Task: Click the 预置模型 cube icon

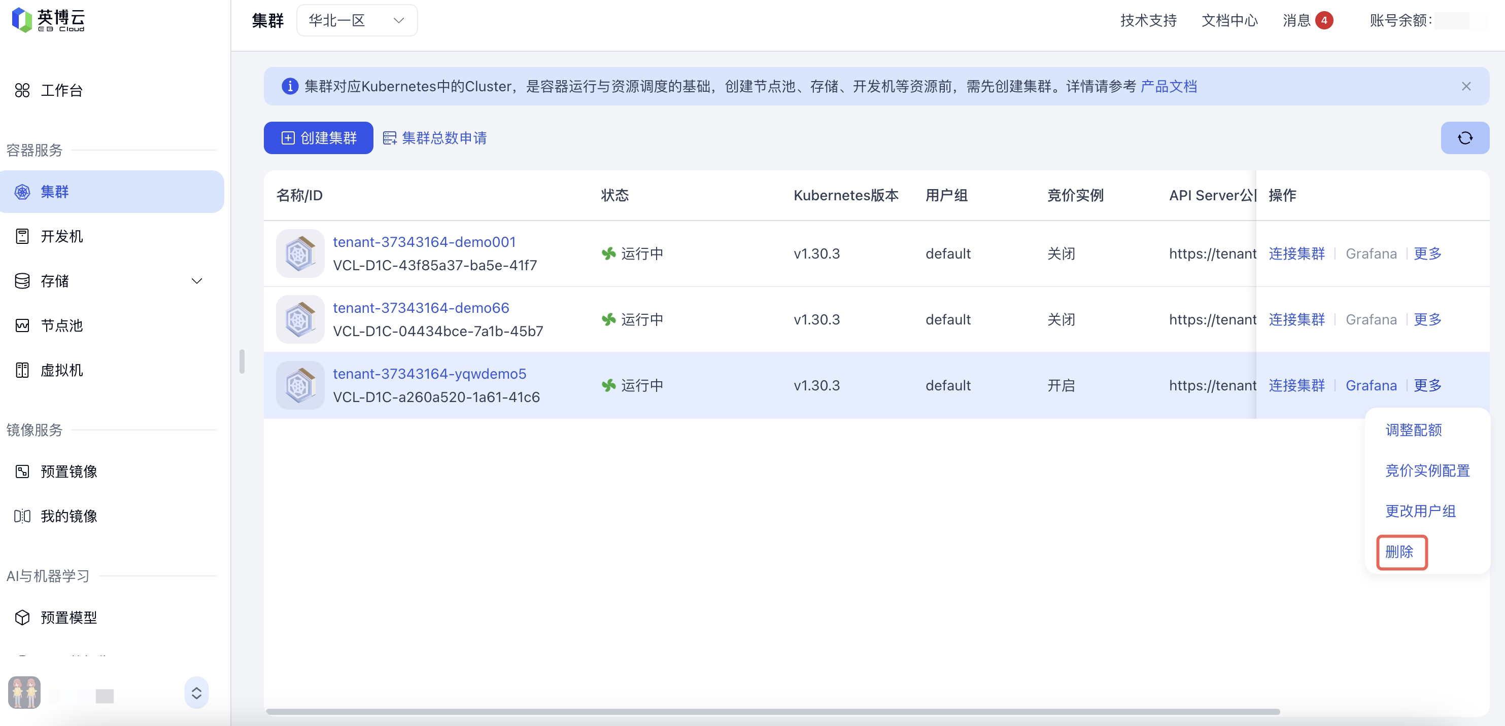Action: [x=22, y=618]
